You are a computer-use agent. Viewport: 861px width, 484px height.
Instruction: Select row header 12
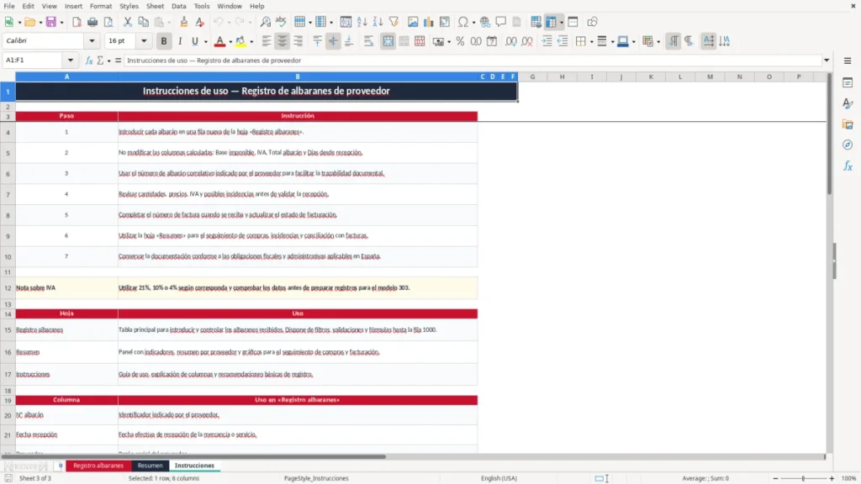8,287
